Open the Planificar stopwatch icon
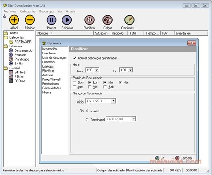 coord(89,20)
